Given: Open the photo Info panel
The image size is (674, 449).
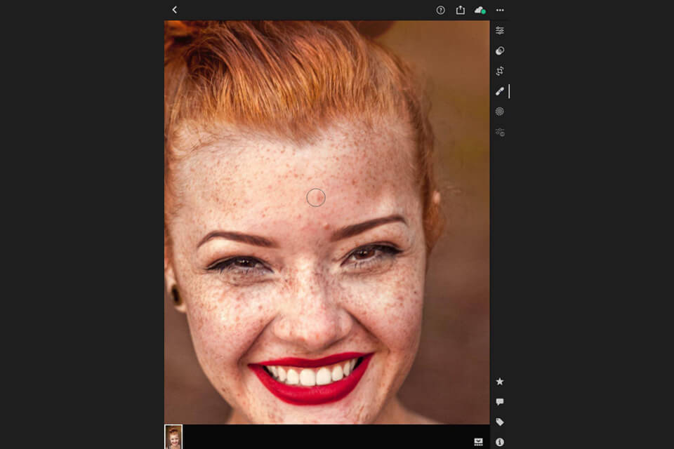Looking at the screenshot, I should (500, 441).
